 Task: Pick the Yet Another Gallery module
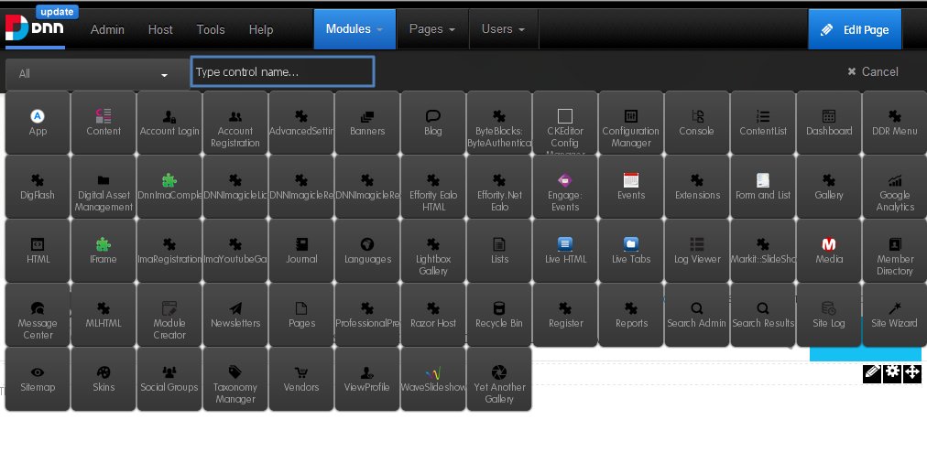[x=499, y=380]
